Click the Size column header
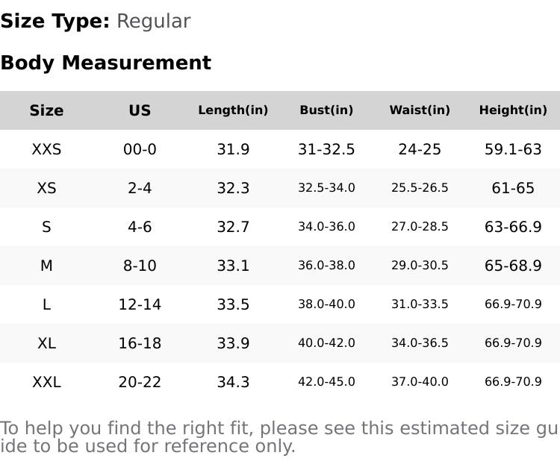Viewport: 560px width, 473px height. pos(46,110)
